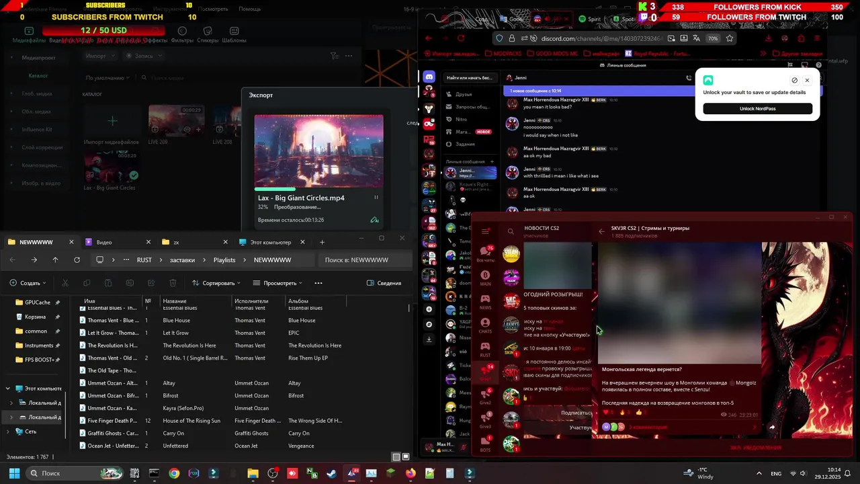Image resolution: width=860 pixels, height=484 pixels.
Task: Click RUST in breadcrumb path
Action: point(144,260)
